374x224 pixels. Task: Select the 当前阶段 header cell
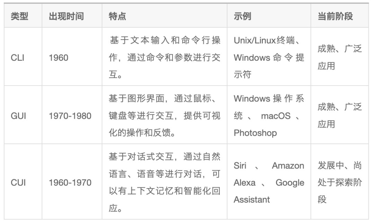[335, 16]
